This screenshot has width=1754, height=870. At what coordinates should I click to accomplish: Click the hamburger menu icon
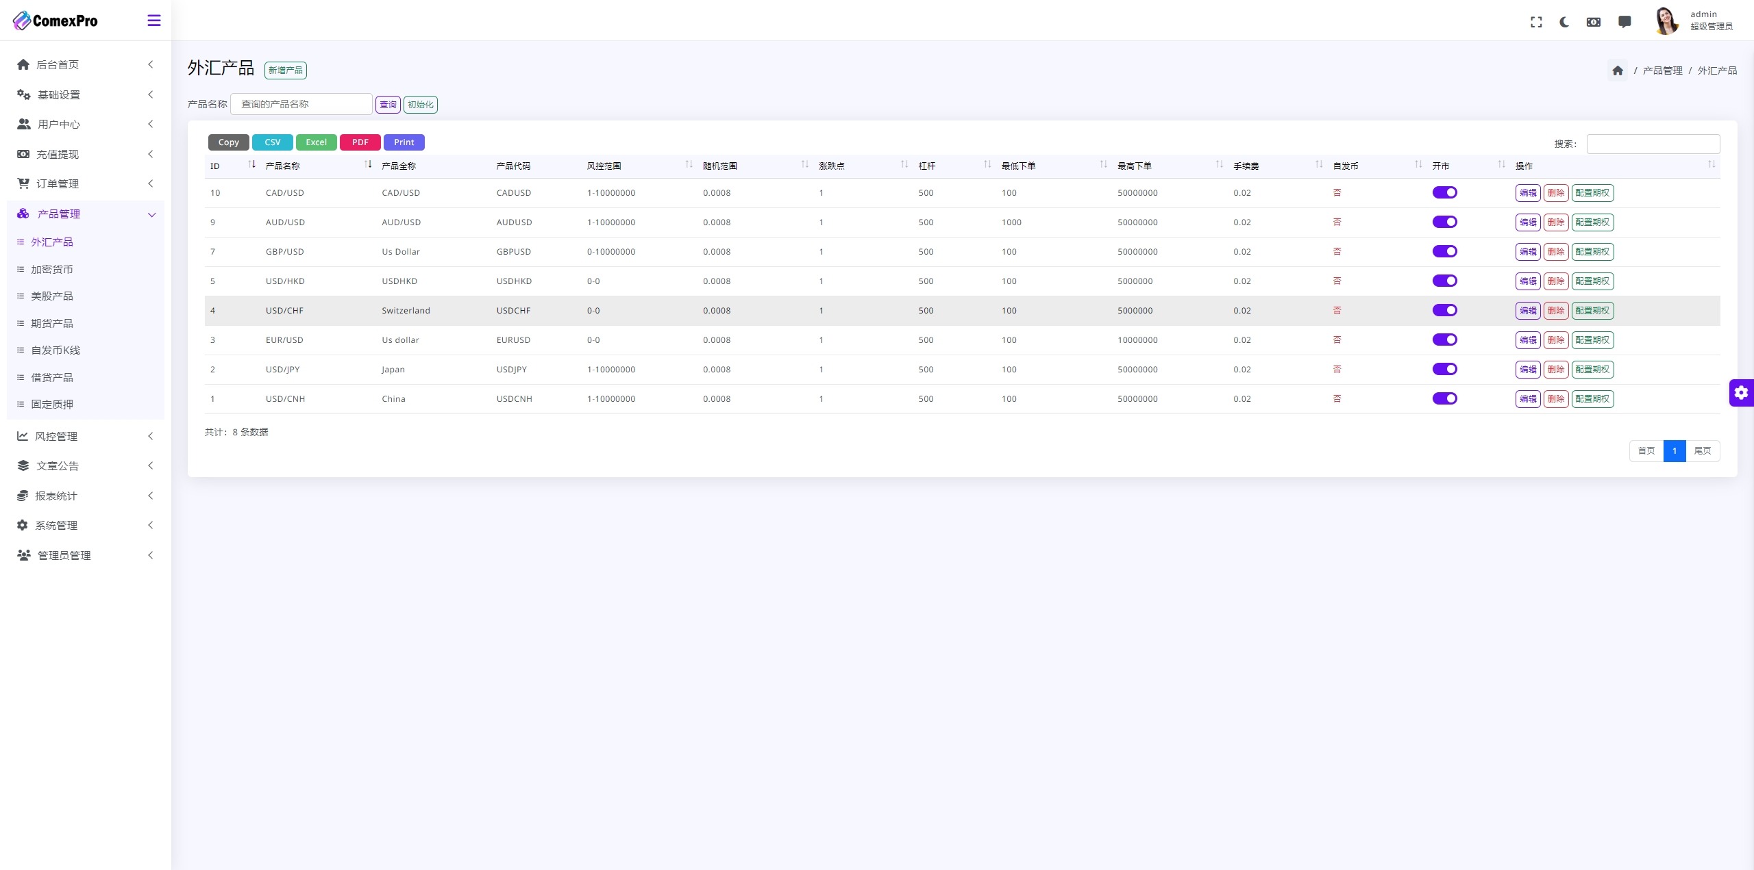[x=154, y=20]
